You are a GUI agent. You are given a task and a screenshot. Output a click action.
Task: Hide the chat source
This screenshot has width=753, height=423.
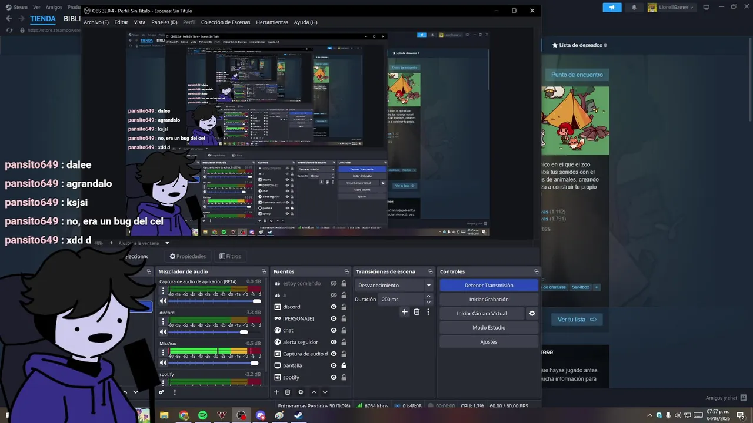[334, 330]
